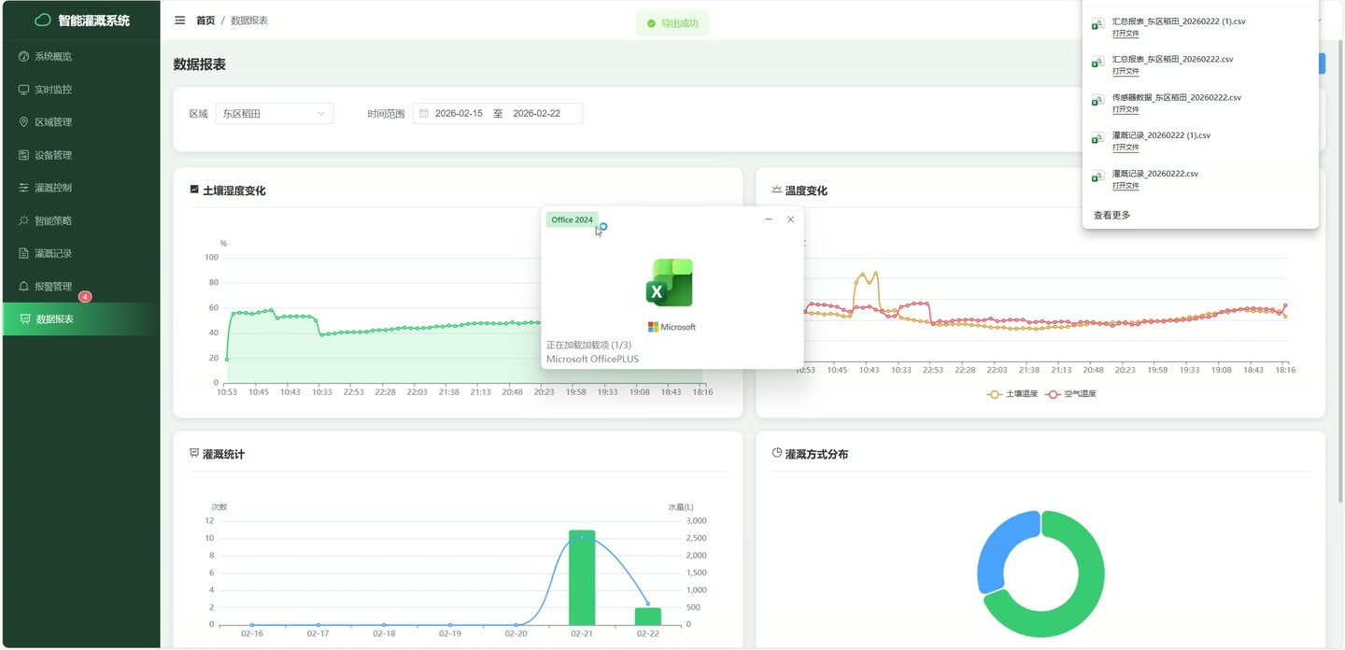
Task: Click the 系统概览 dashboard icon in sidebar
Action: click(24, 56)
